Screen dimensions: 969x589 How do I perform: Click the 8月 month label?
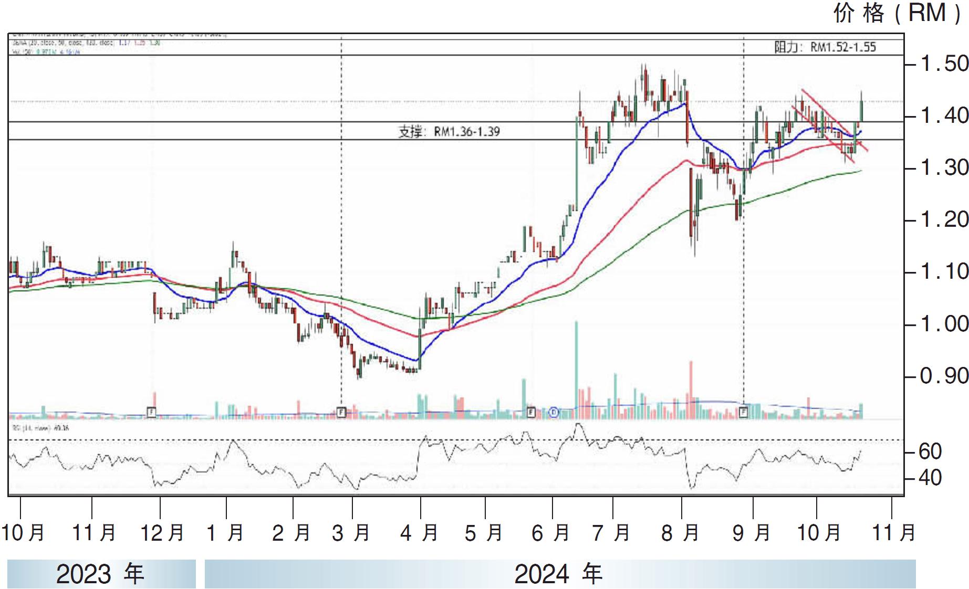click(x=680, y=533)
